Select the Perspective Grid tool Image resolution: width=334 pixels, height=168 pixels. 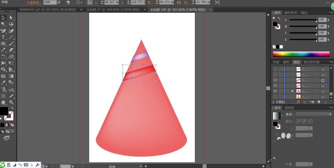click(11, 69)
